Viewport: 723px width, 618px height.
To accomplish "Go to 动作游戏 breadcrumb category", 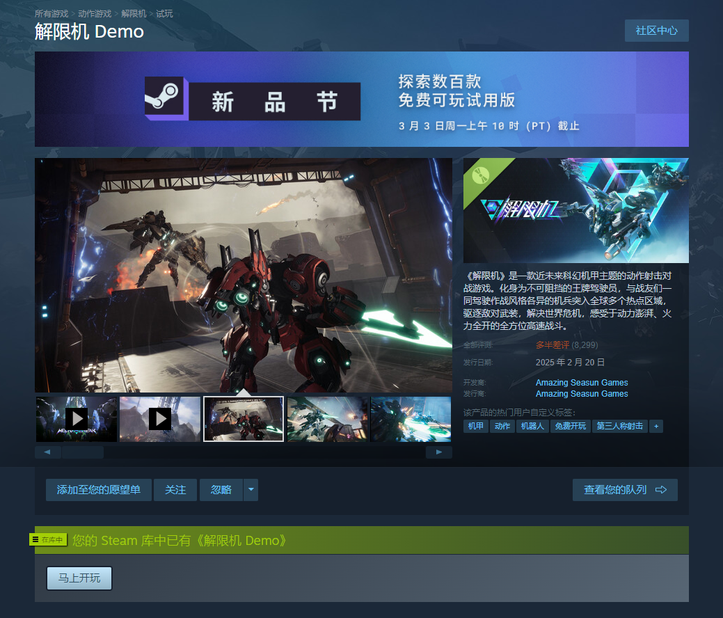I will tap(95, 14).
